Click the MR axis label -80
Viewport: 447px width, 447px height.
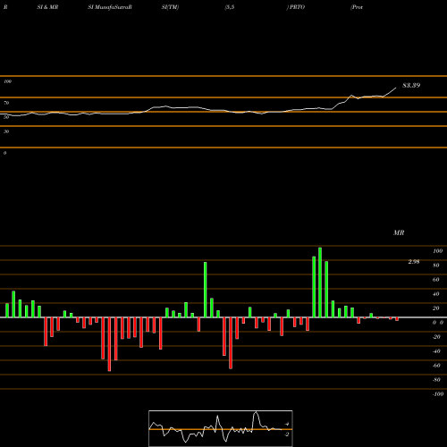(436, 380)
